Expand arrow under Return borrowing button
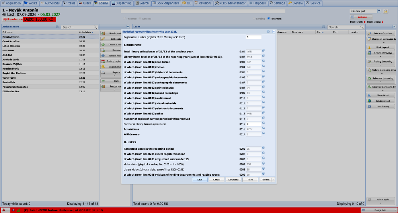This screenshot has height=213, width=398. (x=380, y=56)
